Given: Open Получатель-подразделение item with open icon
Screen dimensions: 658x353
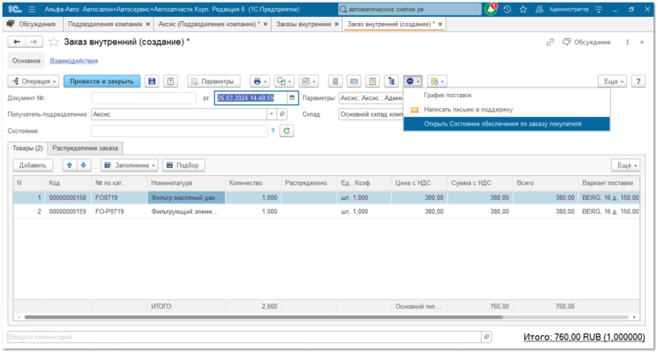Looking at the screenshot, I should coord(283,114).
